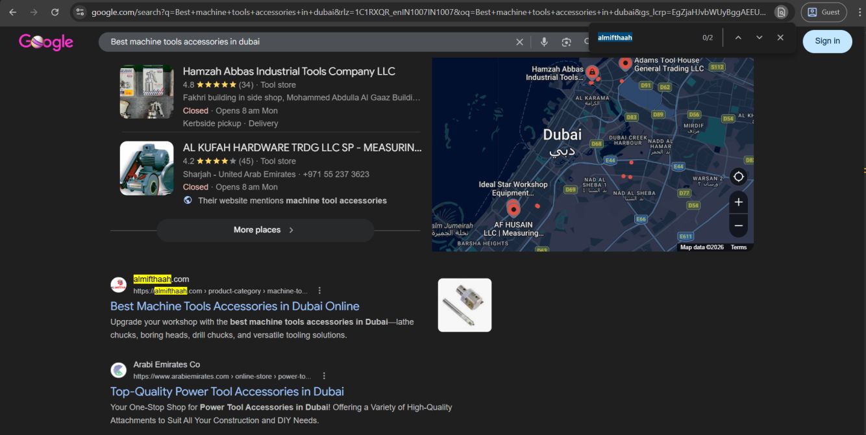The image size is (866, 435).
Task: Zoom out on the Dubai map
Action: (x=738, y=225)
